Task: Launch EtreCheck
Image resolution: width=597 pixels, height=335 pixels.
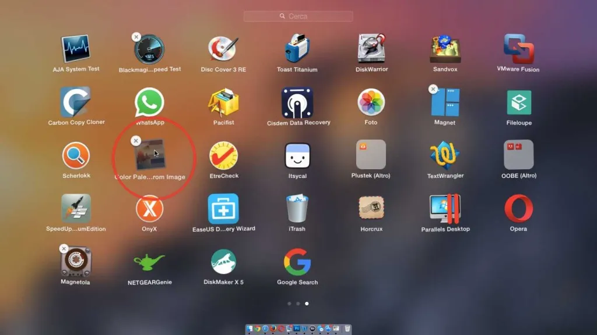Action: 224,156
